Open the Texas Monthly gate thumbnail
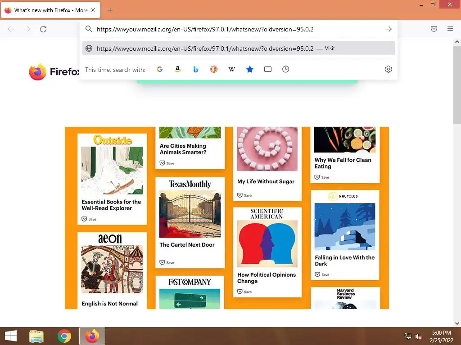The height and width of the screenshot is (345, 461). (x=190, y=214)
